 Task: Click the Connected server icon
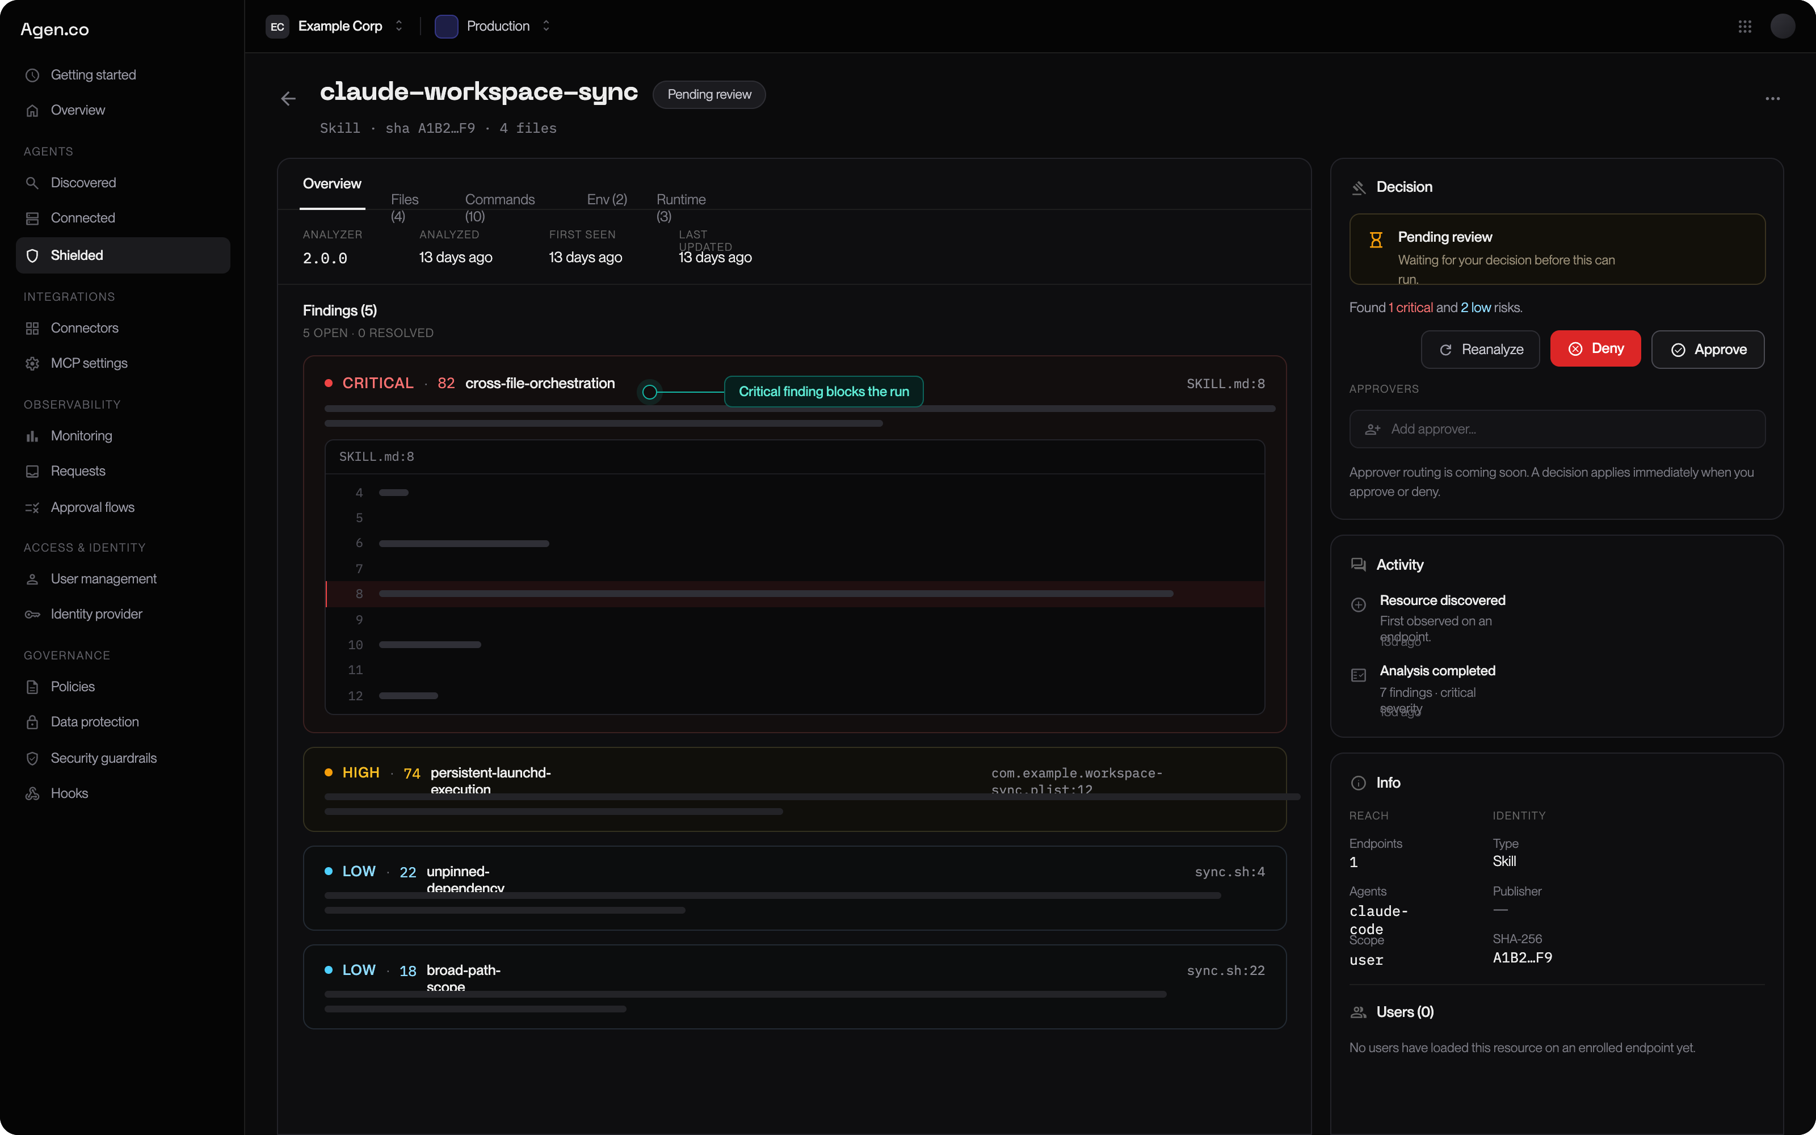click(x=32, y=218)
